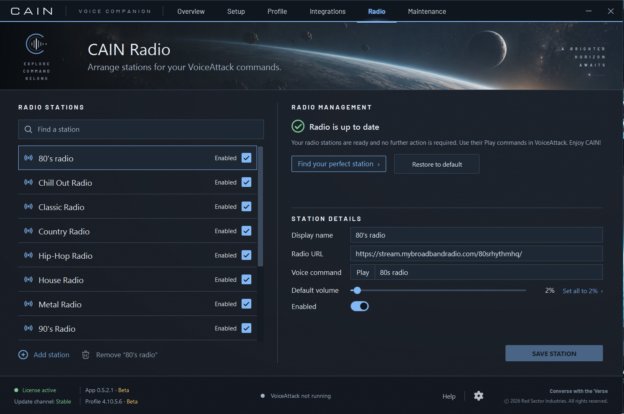Click the station list scrollbar
The height and width of the screenshot is (414, 624).
(261, 206)
